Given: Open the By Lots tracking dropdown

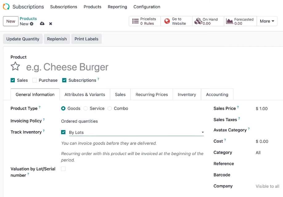Looking at the screenshot, I should coord(136,132).
